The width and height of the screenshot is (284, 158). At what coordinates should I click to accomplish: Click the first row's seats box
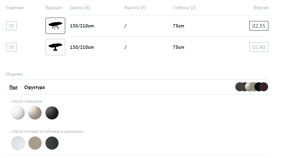11,26
